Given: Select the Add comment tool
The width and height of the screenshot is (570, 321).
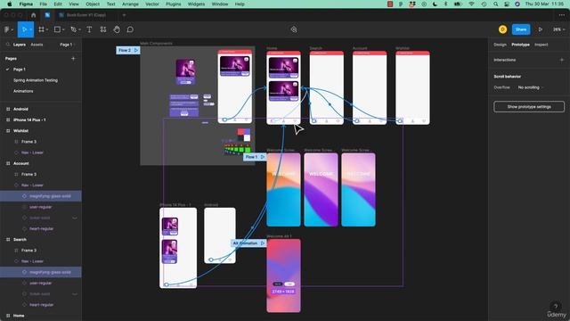Looking at the screenshot, I should coord(130,29).
